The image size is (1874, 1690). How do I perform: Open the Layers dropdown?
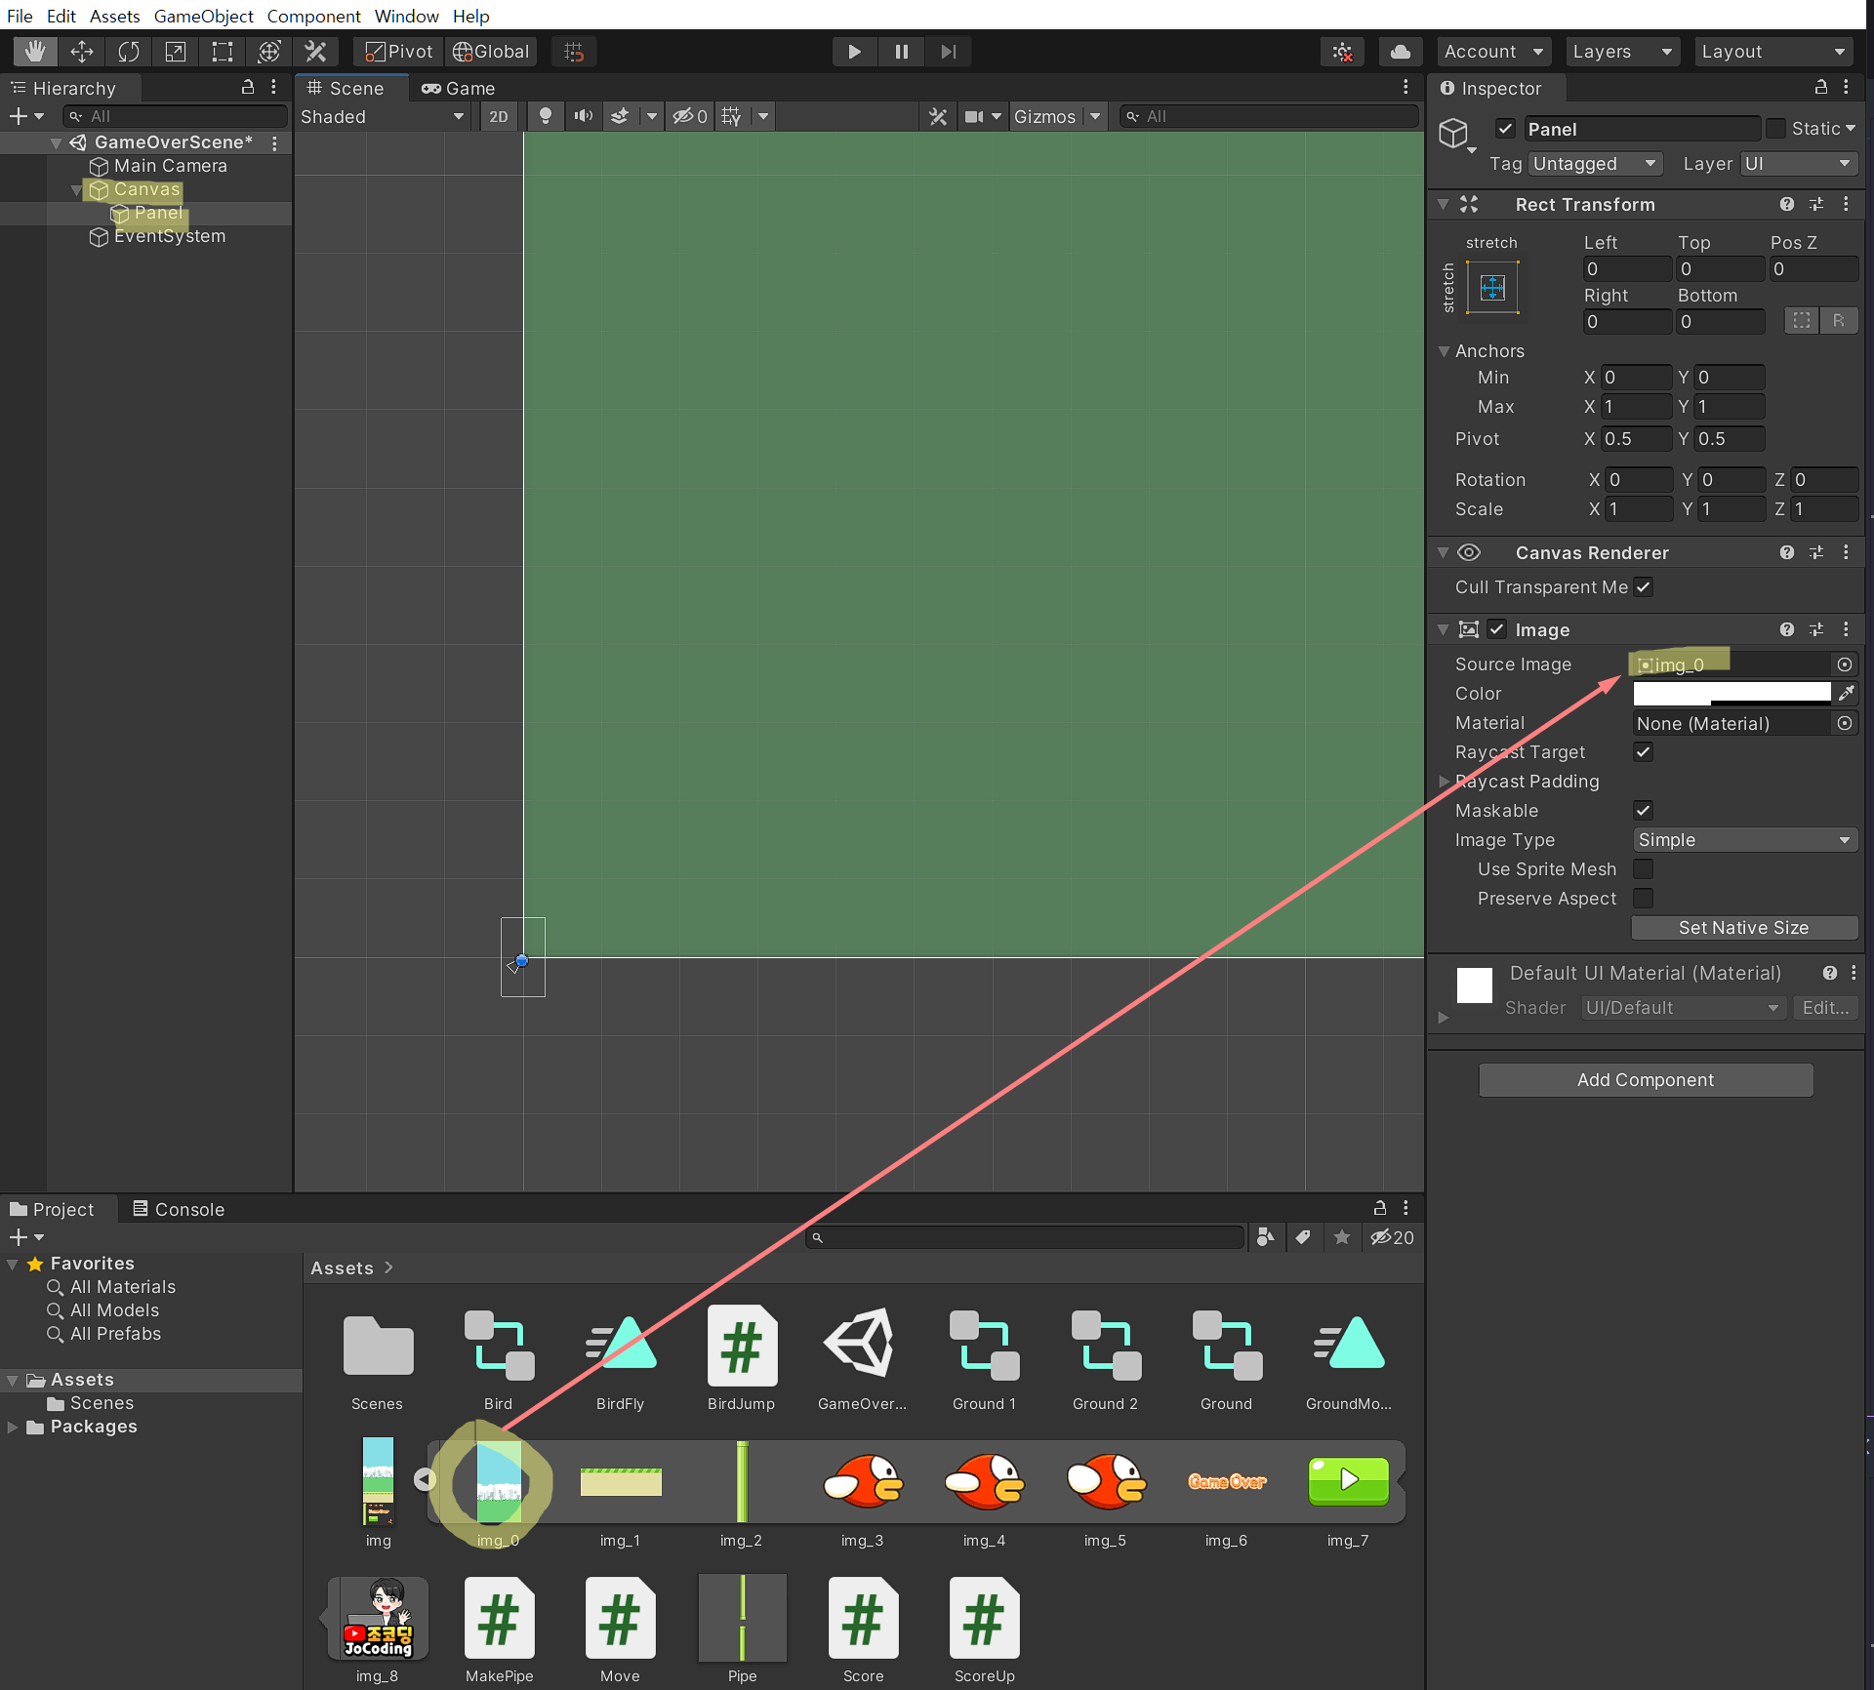pos(1620,52)
